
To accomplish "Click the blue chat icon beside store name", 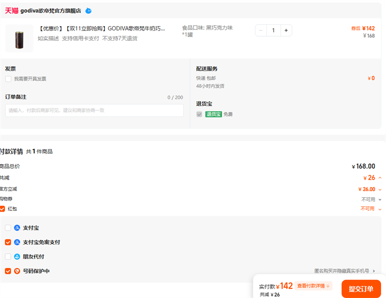I will click(88, 11).
